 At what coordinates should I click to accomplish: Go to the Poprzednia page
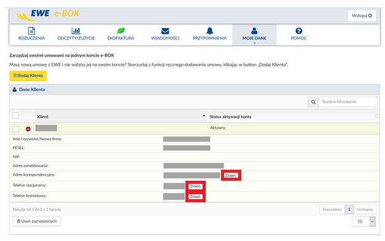click(332, 210)
